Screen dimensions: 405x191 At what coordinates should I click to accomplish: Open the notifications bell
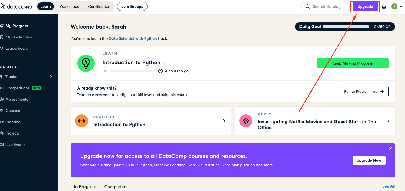tap(384, 7)
